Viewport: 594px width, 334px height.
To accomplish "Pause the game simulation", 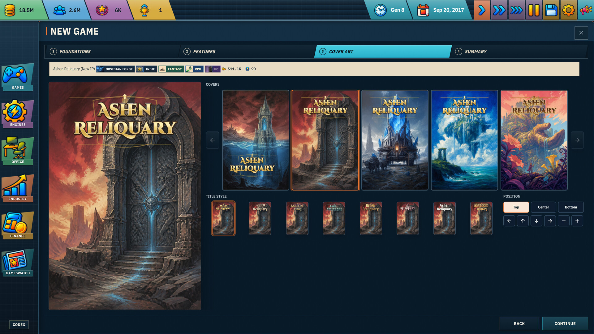I will (x=534, y=10).
